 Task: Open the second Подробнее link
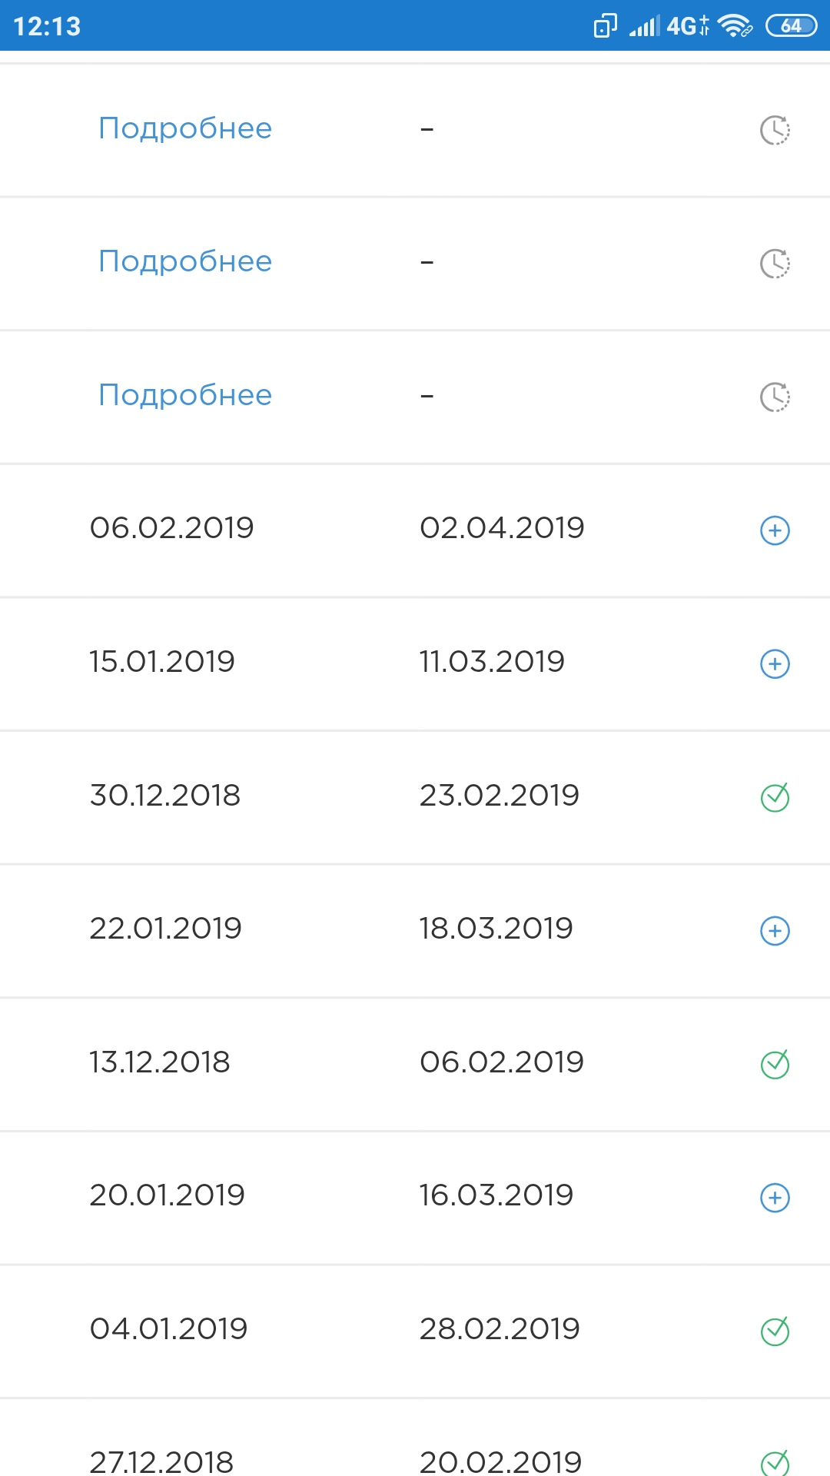(x=185, y=261)
